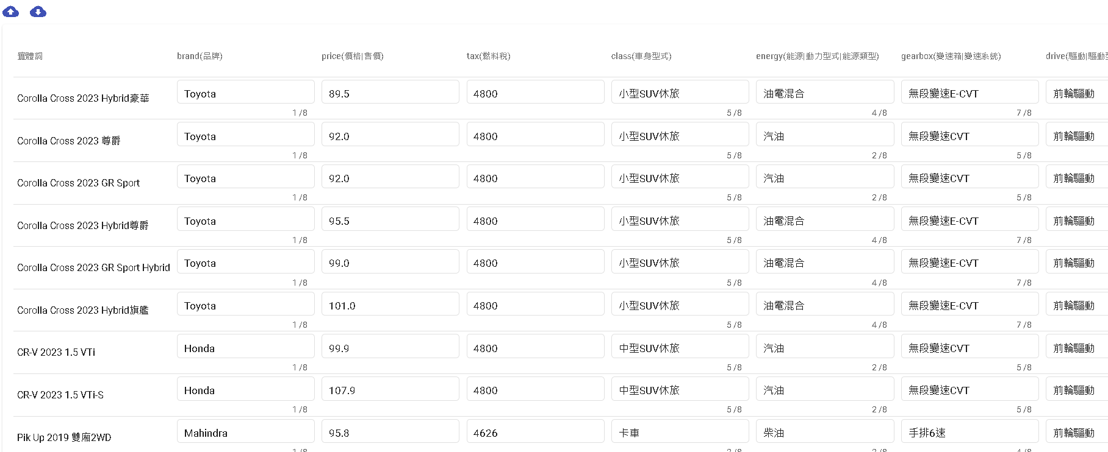Viewport: 1108px width, 452px height.
Task: Edit brand field showing Mahindra
Action: [x=246, y=431]
